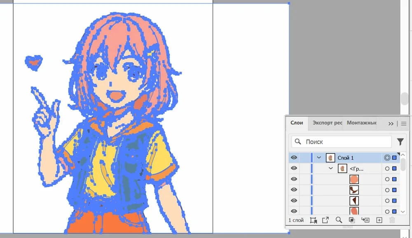Hide Слой 1 using its eye icon
This screenshot has width=412, height=238.
click(294, 157)
